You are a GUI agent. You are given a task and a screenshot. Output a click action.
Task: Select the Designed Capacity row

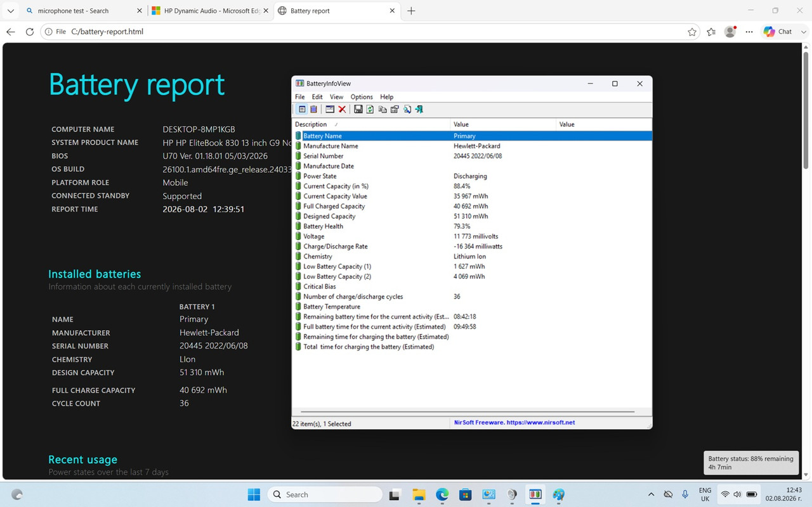coord(472,216)
